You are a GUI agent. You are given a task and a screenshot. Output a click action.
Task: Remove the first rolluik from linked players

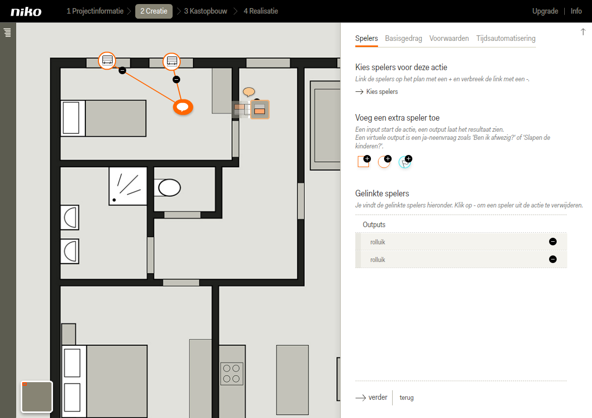coord(553,242)
